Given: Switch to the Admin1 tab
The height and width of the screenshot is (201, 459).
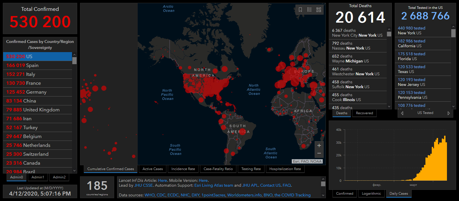Looking at the screenshot, I should pyautogui.click(x=38, y=177).
